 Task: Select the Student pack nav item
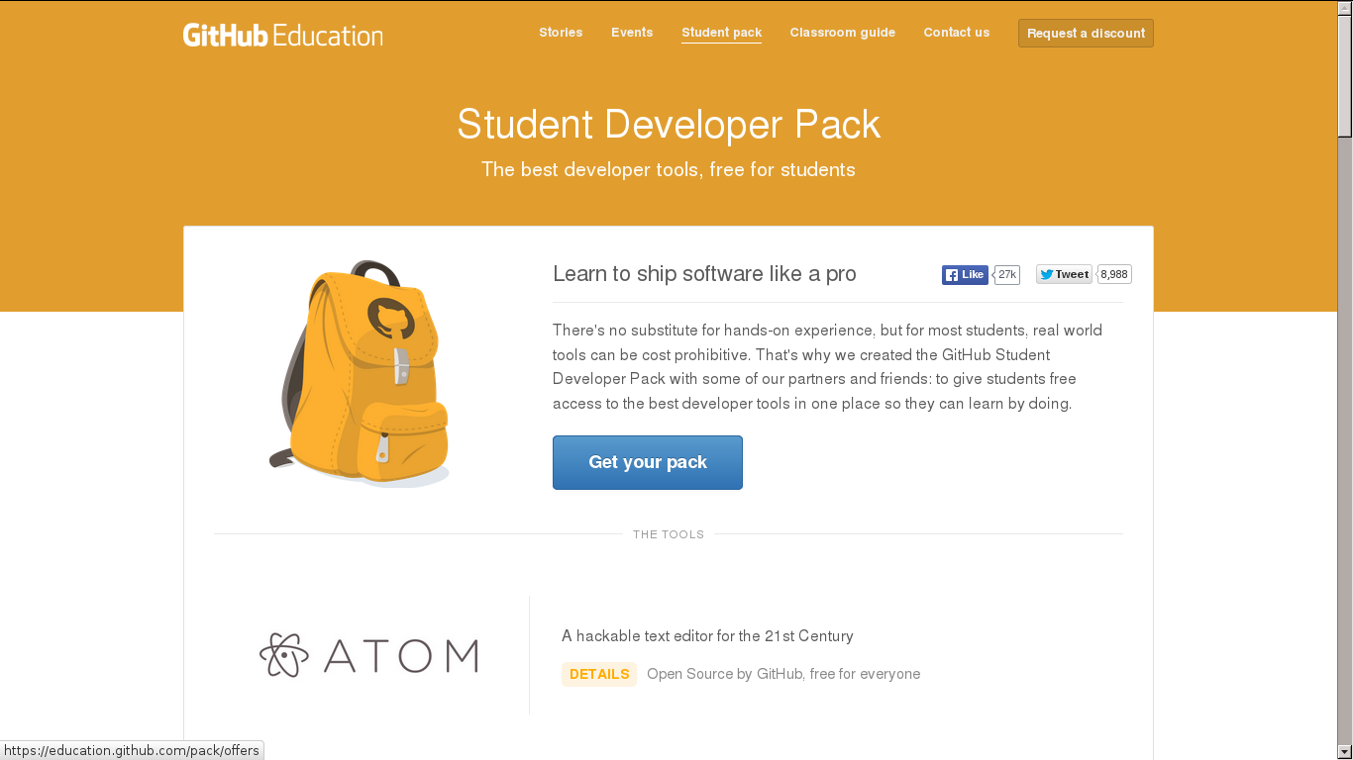point(721,33)
